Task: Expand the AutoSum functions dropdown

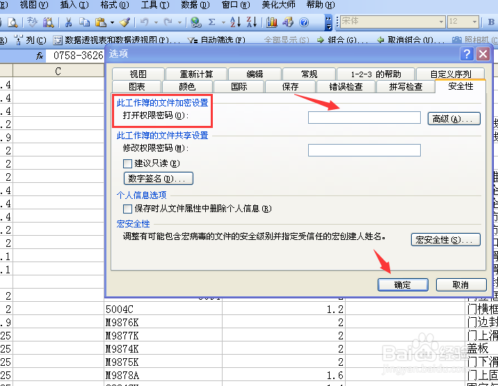Action: pos(223,22)
